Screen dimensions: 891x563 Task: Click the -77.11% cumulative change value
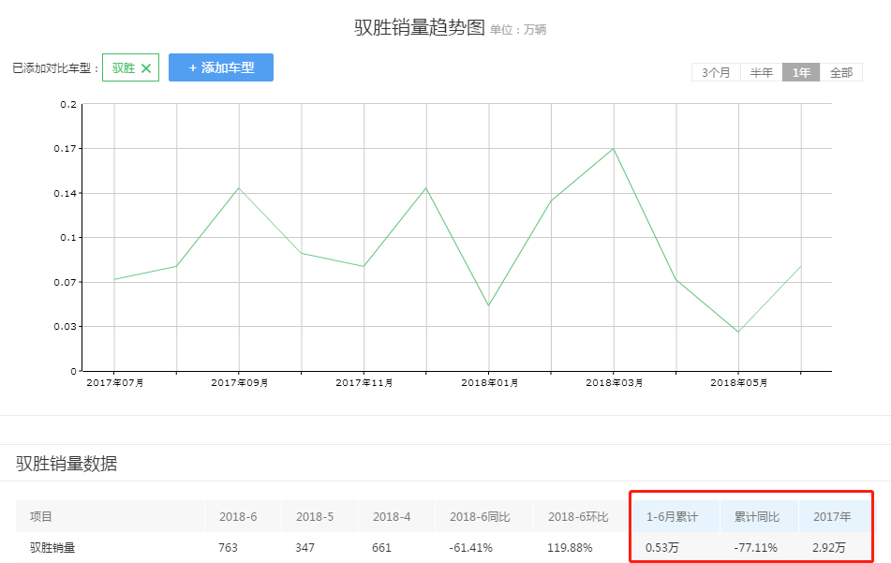pyautogui.click(x=756, y=548)
